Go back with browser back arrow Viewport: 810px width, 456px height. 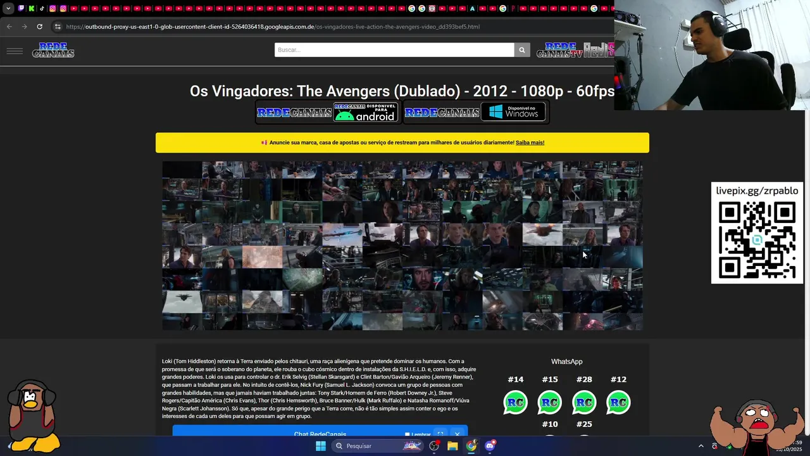coord(9,27)
